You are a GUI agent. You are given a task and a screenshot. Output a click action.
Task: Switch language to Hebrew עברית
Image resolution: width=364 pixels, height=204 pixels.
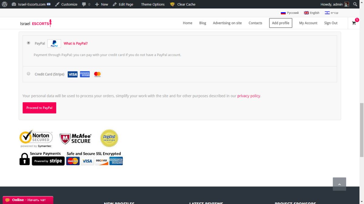point(332,13)
